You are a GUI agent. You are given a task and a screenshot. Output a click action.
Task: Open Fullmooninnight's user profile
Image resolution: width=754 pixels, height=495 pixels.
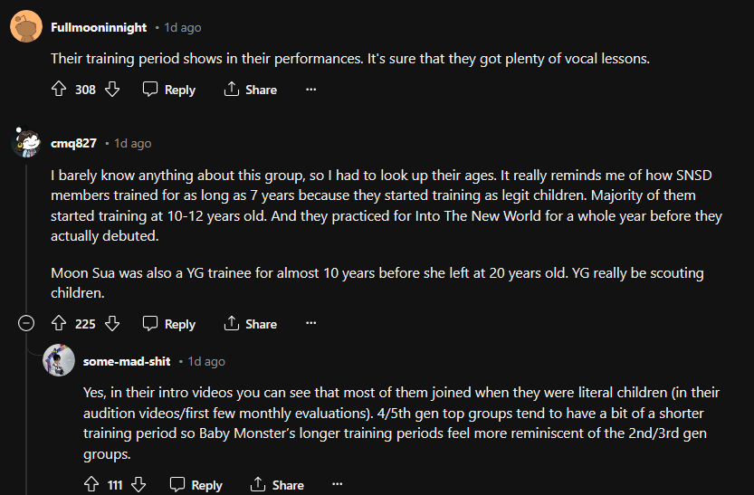point(99,27)
